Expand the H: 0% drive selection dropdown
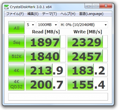Screen dimensions: 119x110 (84, 25)
